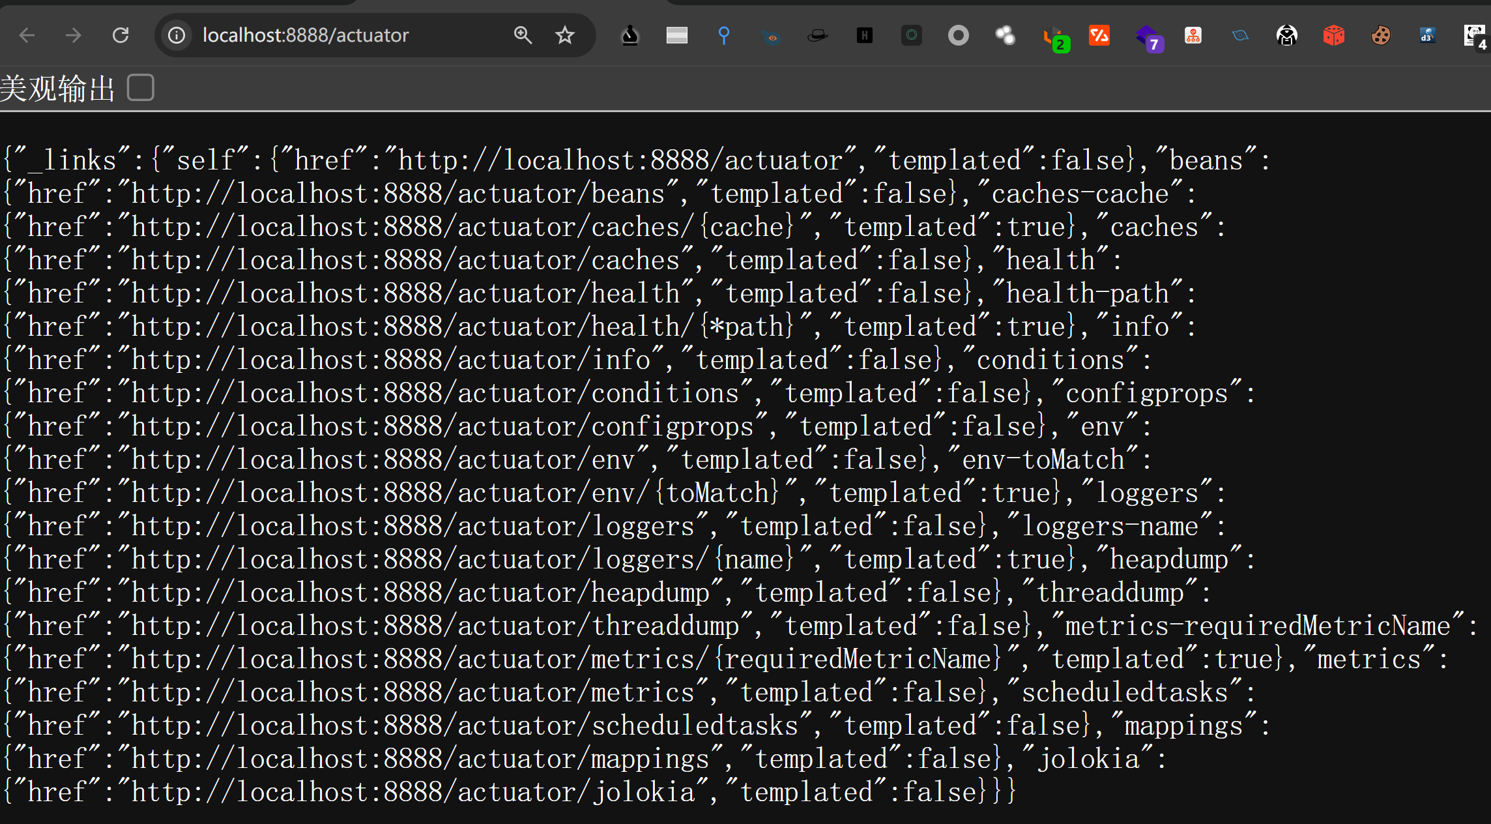
Task: Open the d3 extension icon
Action: pyautogui.click(x=1427, y=35)
